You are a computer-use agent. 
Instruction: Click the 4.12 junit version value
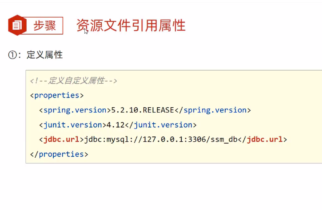pyautogui.click(x=115, y=125)
